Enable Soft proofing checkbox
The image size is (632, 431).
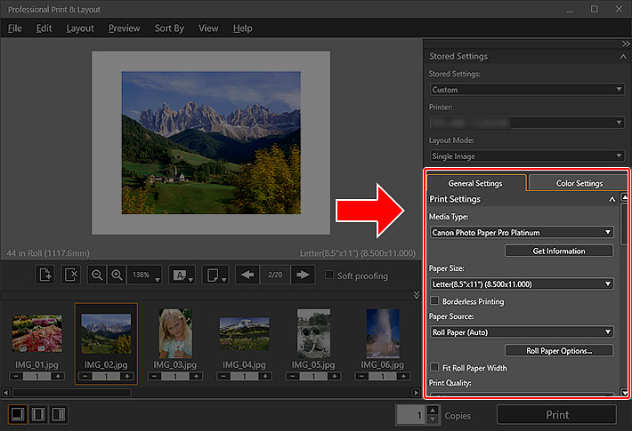[x=330, y=275]
